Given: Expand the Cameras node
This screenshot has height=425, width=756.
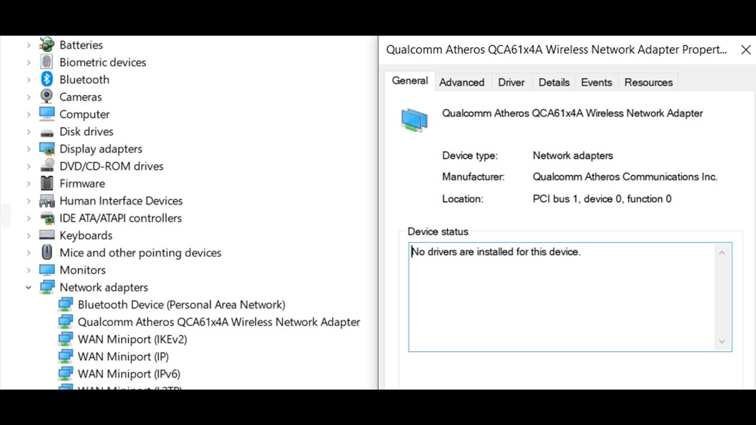Looking at the screenshot, I should (28, 97).
